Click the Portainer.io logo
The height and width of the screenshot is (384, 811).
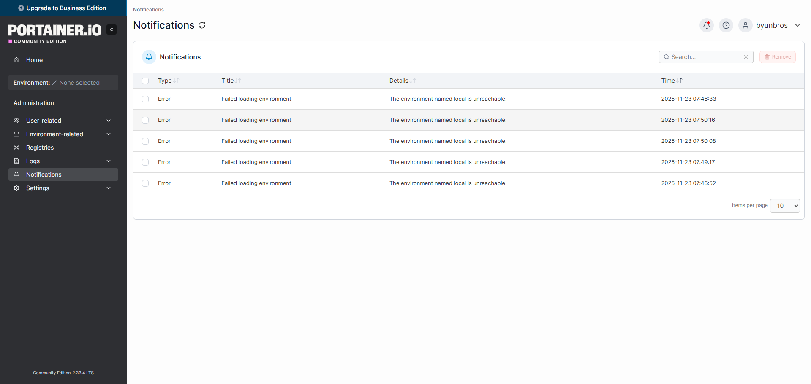click(55, 30)
